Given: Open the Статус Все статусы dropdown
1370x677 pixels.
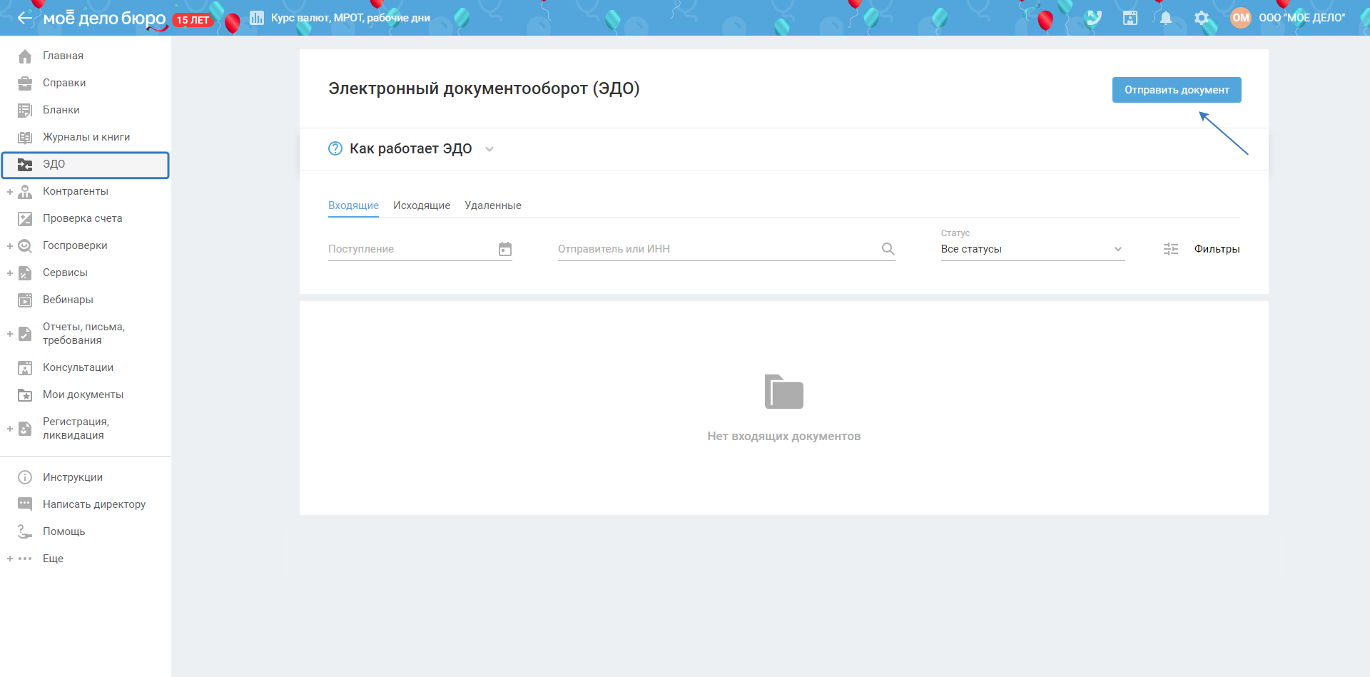Looking at the screenshot, I should point(1032,249).
